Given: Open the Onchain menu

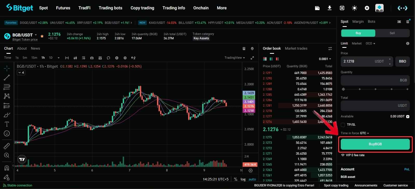Looking at the screenshot, I should pyautogui.click(x=201, y=8).
